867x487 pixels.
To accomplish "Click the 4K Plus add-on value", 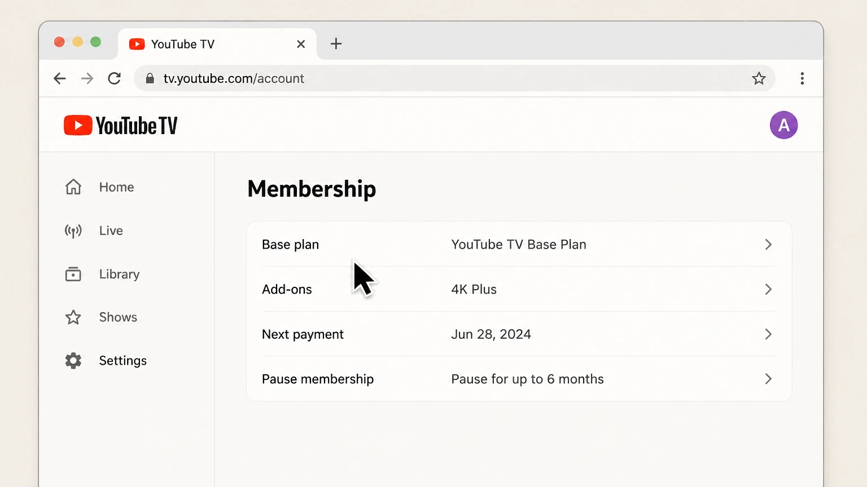I will point(474,289).
